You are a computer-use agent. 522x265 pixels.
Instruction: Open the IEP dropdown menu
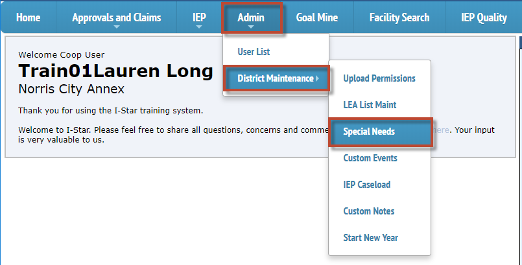[x=199, y=17]
